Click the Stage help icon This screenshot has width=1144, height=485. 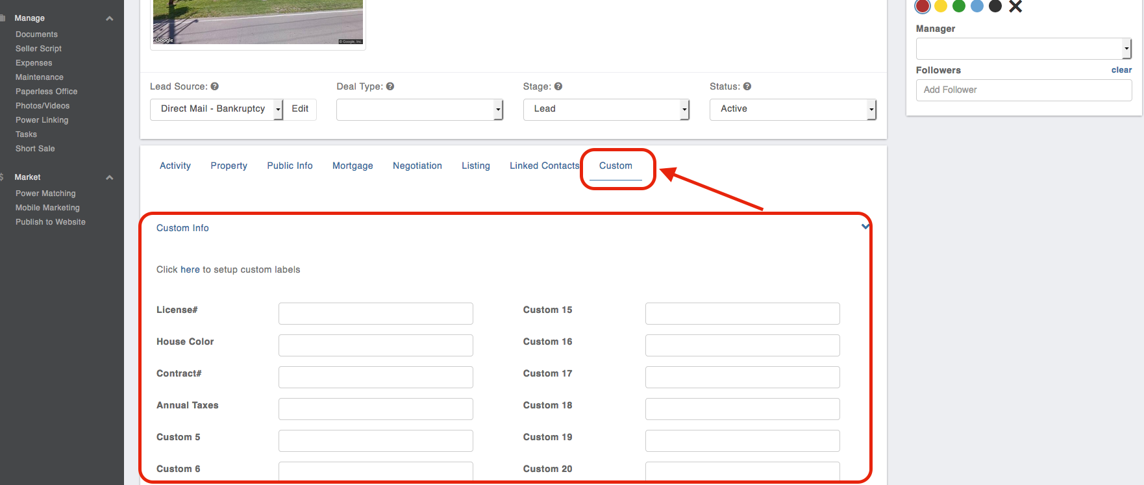point(558,86)
